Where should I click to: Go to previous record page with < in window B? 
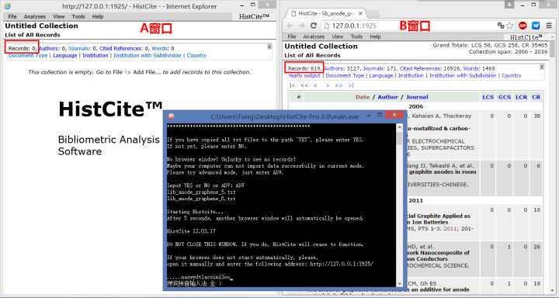point(315,85)
